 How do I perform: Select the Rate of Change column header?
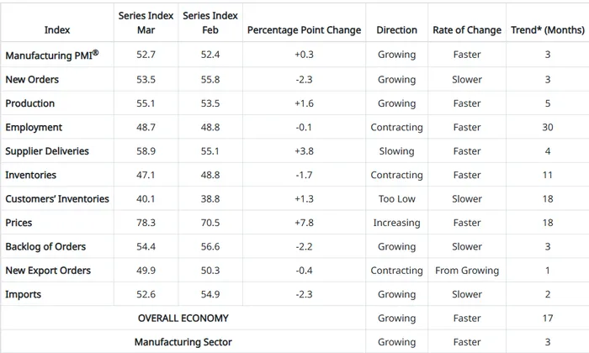click(467, 30)
